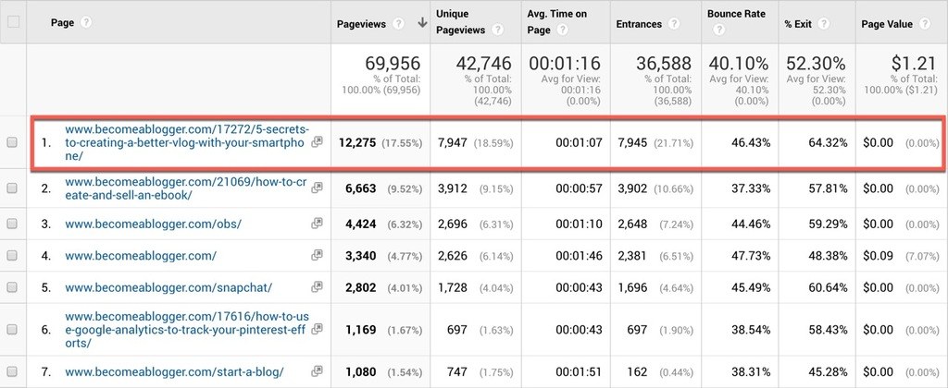Click pageviews value 12,275 in row 1
The image size is (948, 388).
click(x=357, y=143)
